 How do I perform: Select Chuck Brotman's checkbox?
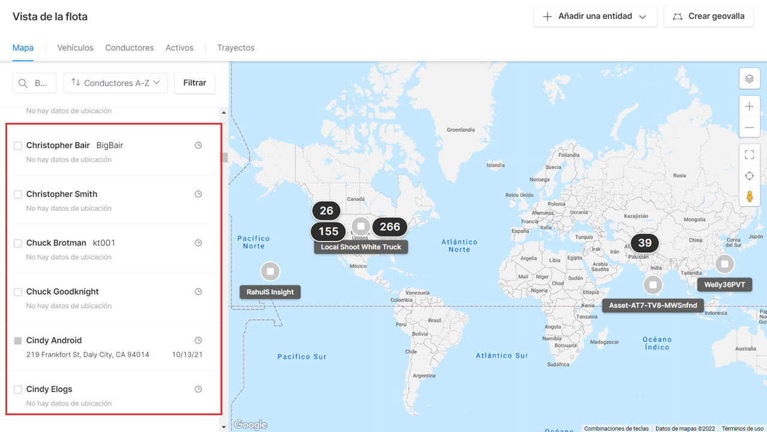[17, 243]
